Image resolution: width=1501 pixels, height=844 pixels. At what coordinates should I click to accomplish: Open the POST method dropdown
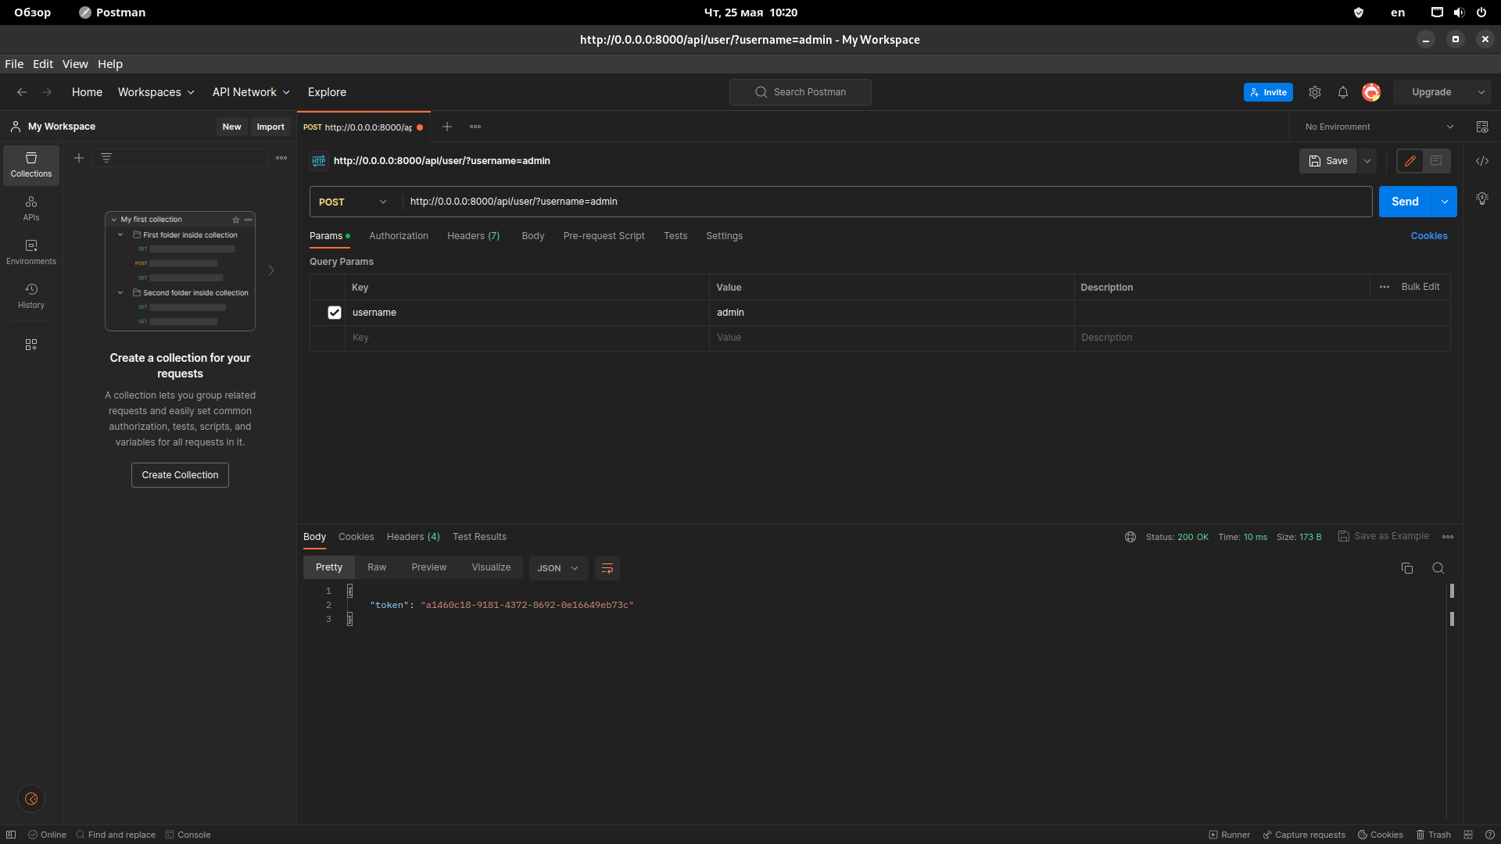tap(352, 202)
